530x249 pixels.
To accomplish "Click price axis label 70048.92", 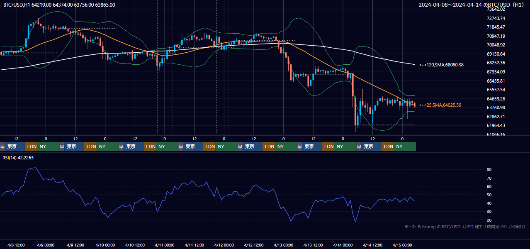I will tap(496, 45).
